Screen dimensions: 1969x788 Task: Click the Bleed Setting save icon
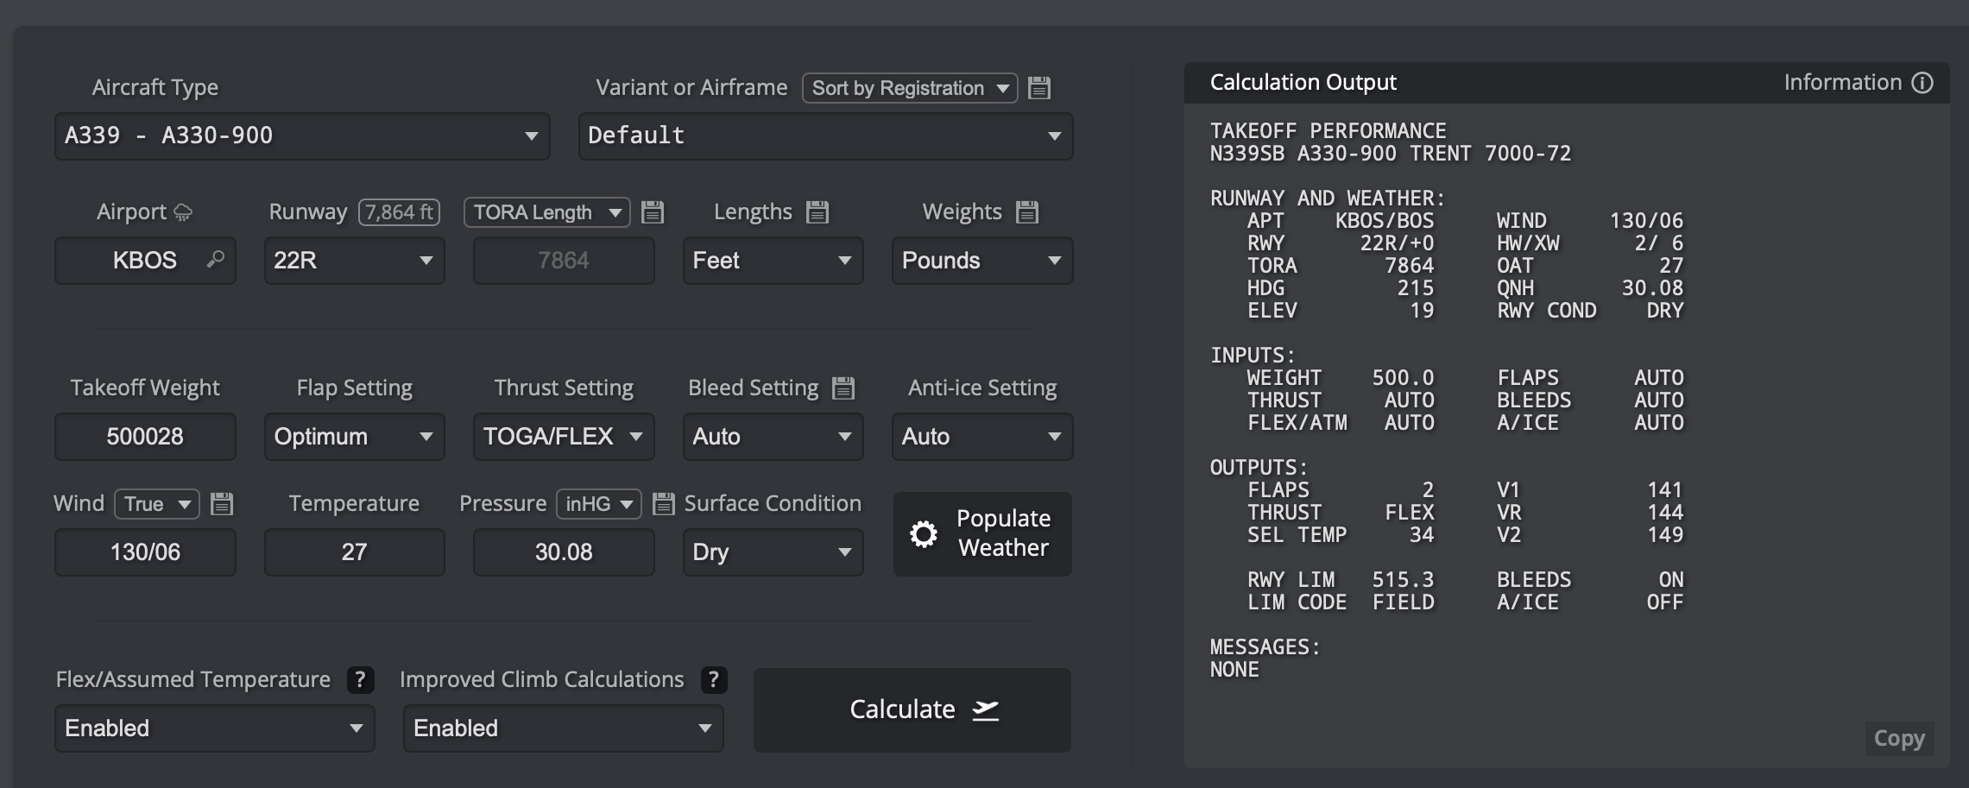click(x=843, y=388)
